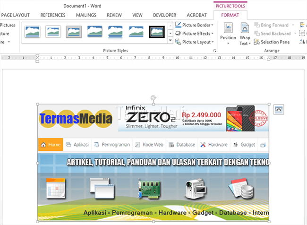Click the top-middle resize handle of image
307x225 pixels.
pyautogui.click(x=153, y=104)
